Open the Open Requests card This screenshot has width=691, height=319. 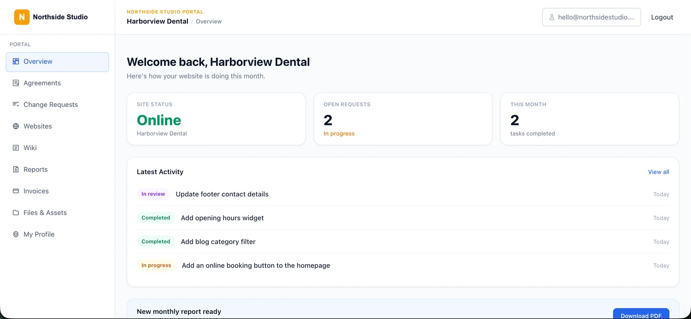pos(403,119)
